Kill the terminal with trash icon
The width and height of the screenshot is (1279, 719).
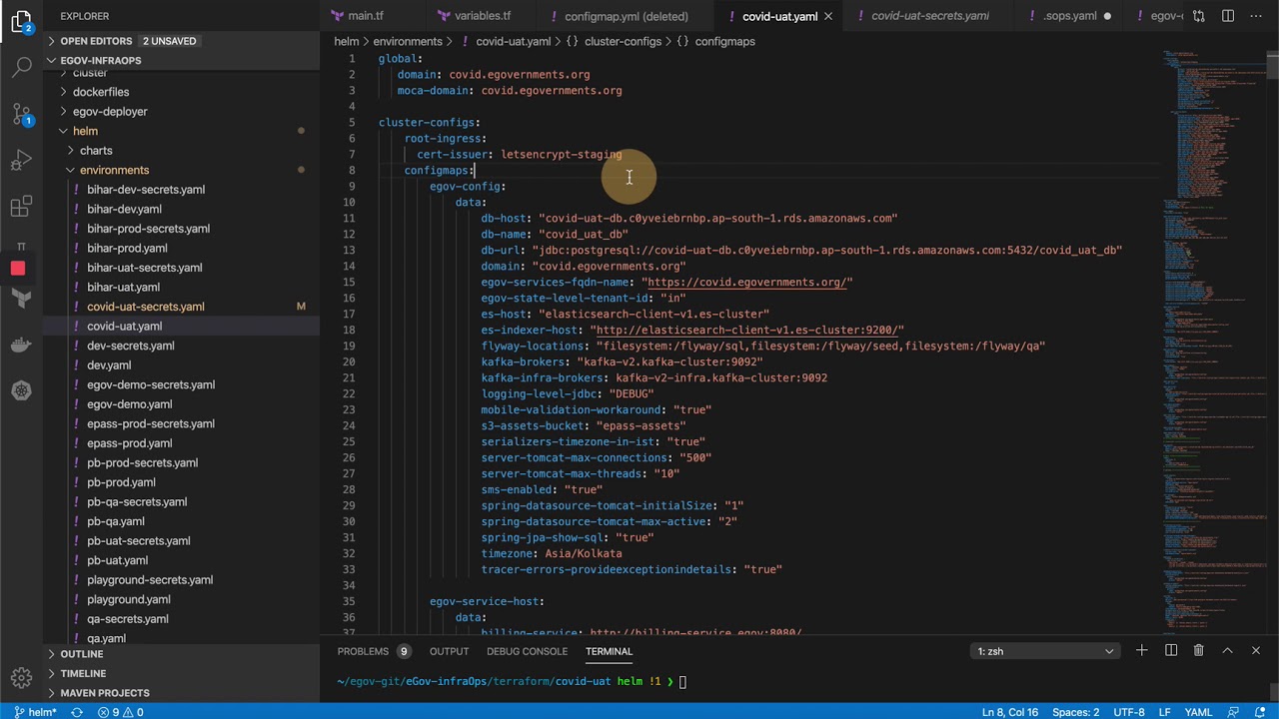tap(1198, 651)
